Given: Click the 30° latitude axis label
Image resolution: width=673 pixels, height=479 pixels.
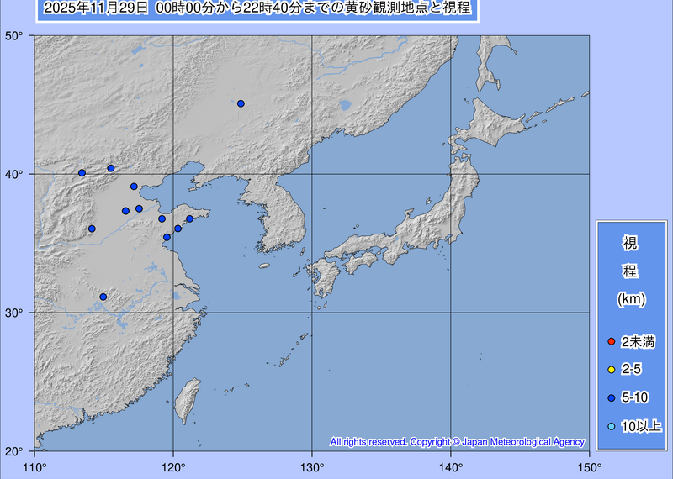Looking at the screenshot, I should click(13, 313).
